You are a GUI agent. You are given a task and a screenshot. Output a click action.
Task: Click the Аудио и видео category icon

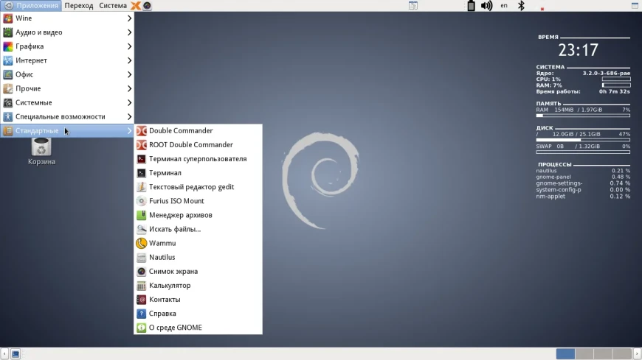(8, 32)
